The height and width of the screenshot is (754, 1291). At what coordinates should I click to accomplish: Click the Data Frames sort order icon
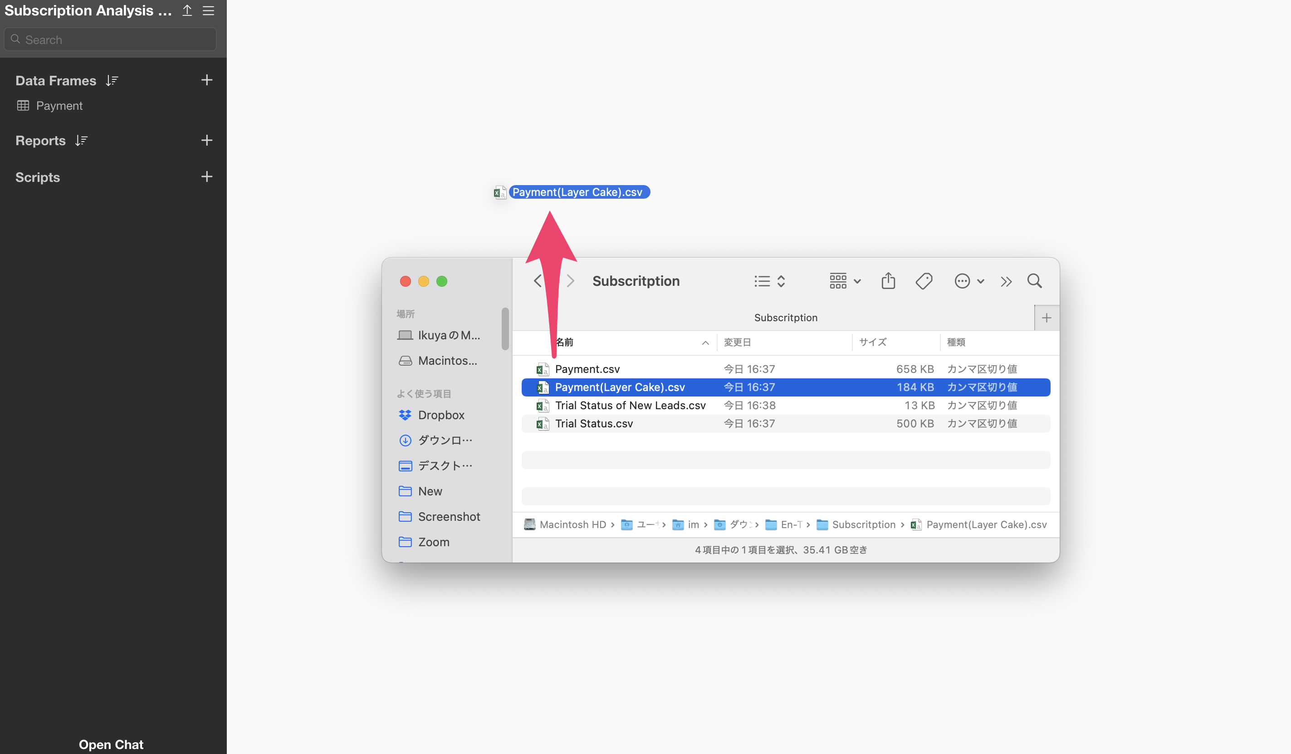pos(112,80)
